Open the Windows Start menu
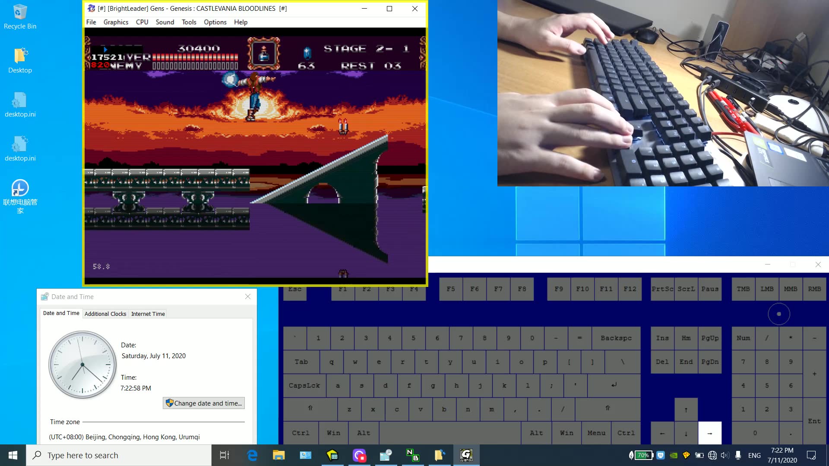 pos(13,455)
